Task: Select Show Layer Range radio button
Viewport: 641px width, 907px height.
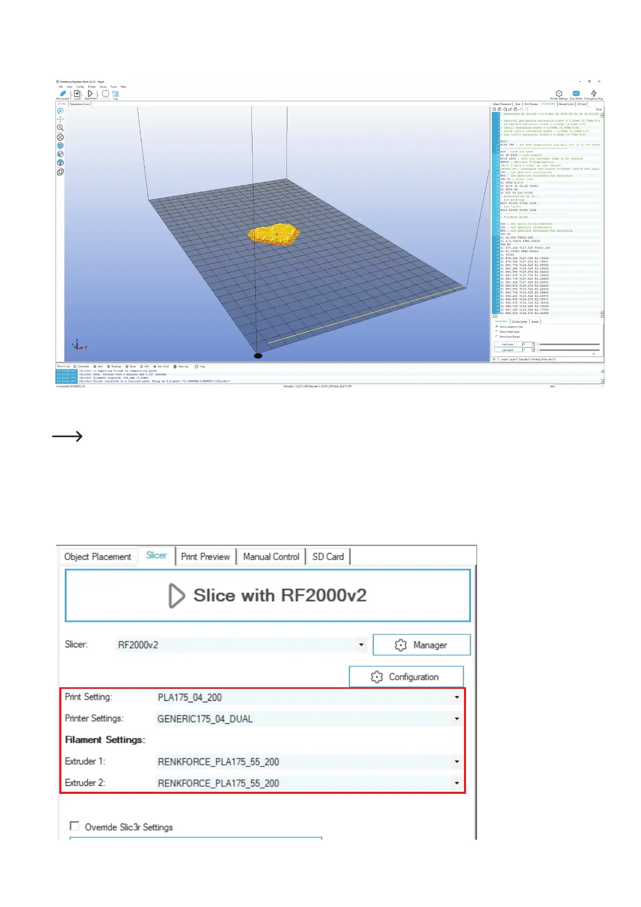Action: click(x=496, y=337)
